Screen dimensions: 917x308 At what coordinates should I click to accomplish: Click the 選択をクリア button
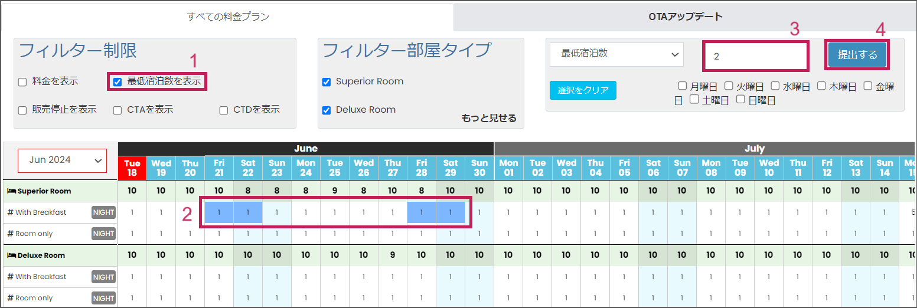coord(583,90)
